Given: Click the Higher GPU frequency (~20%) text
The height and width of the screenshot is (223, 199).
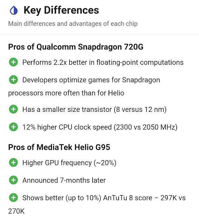Looking at the screenshot, I should [x=69, y=163].
